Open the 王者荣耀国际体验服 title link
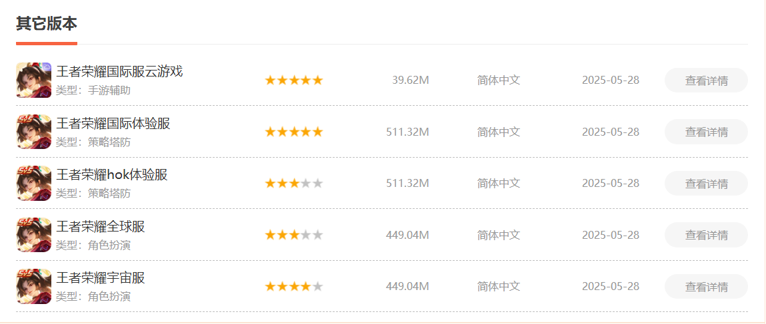Viewport: 766px width, 324px height. click(113, 124)
